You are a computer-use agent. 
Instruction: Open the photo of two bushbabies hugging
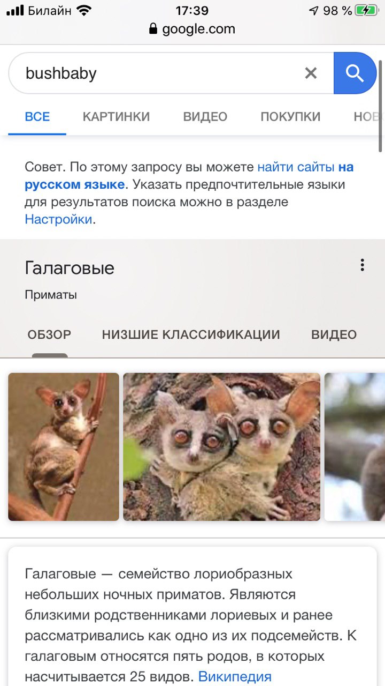click(x=222, y=447)
